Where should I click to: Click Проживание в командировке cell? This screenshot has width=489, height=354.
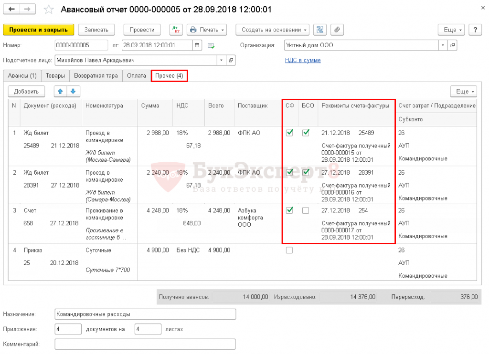pos(104,214)
